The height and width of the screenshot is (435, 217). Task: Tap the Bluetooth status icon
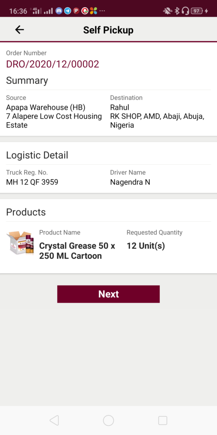point(177,11)
